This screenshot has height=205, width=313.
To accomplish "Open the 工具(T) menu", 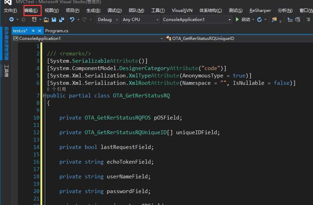I will [x=158, y=11].
